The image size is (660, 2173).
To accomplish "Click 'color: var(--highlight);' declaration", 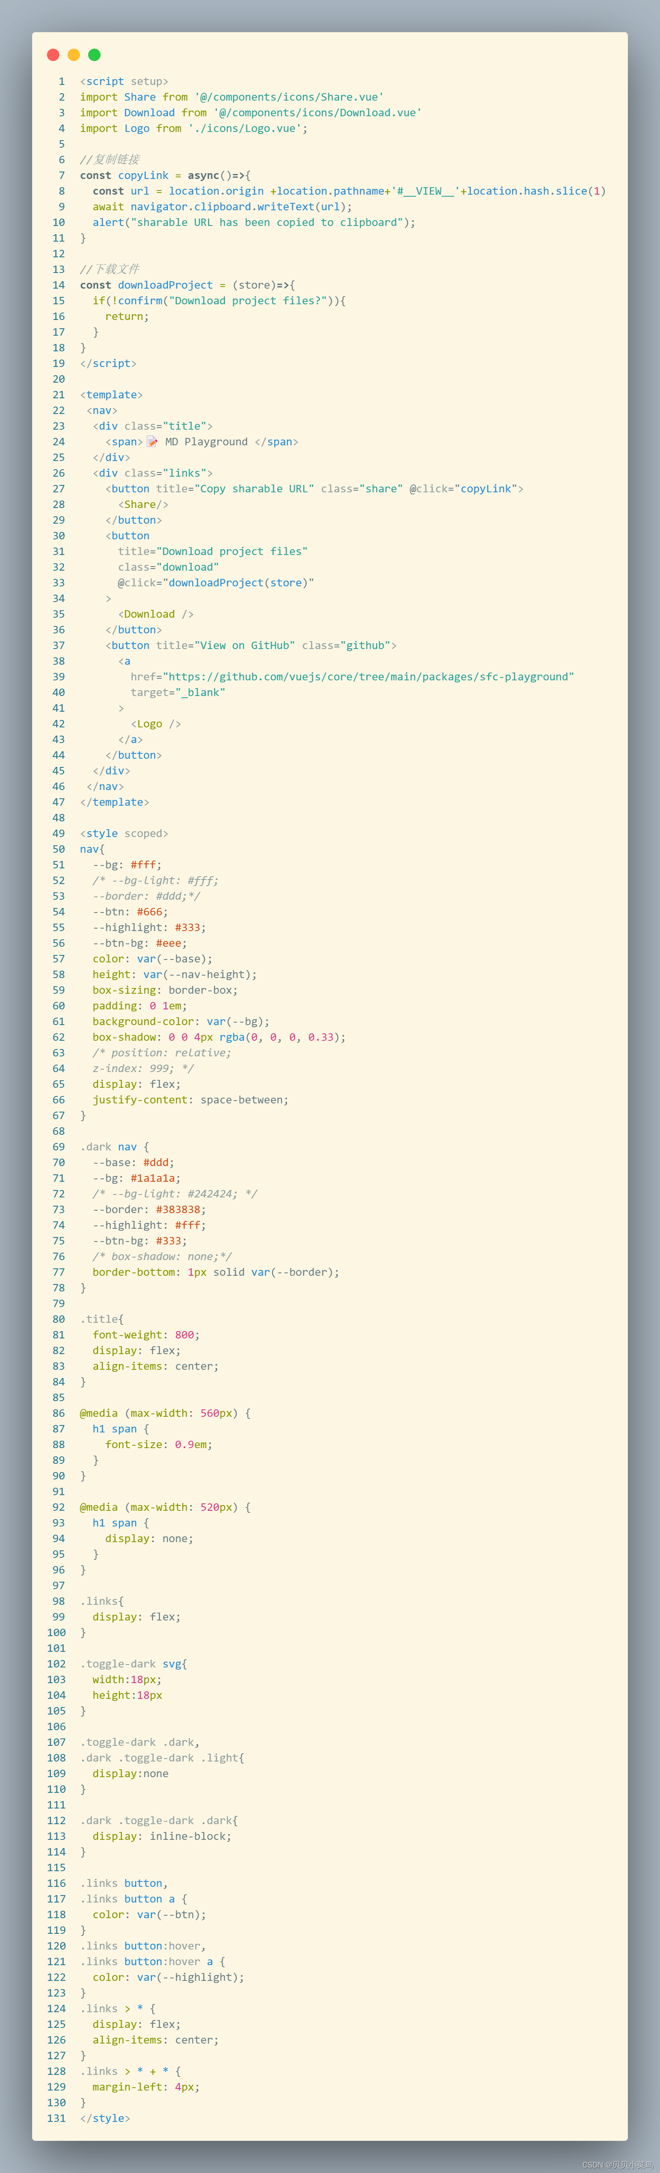I will click(x=169, y=1977).
